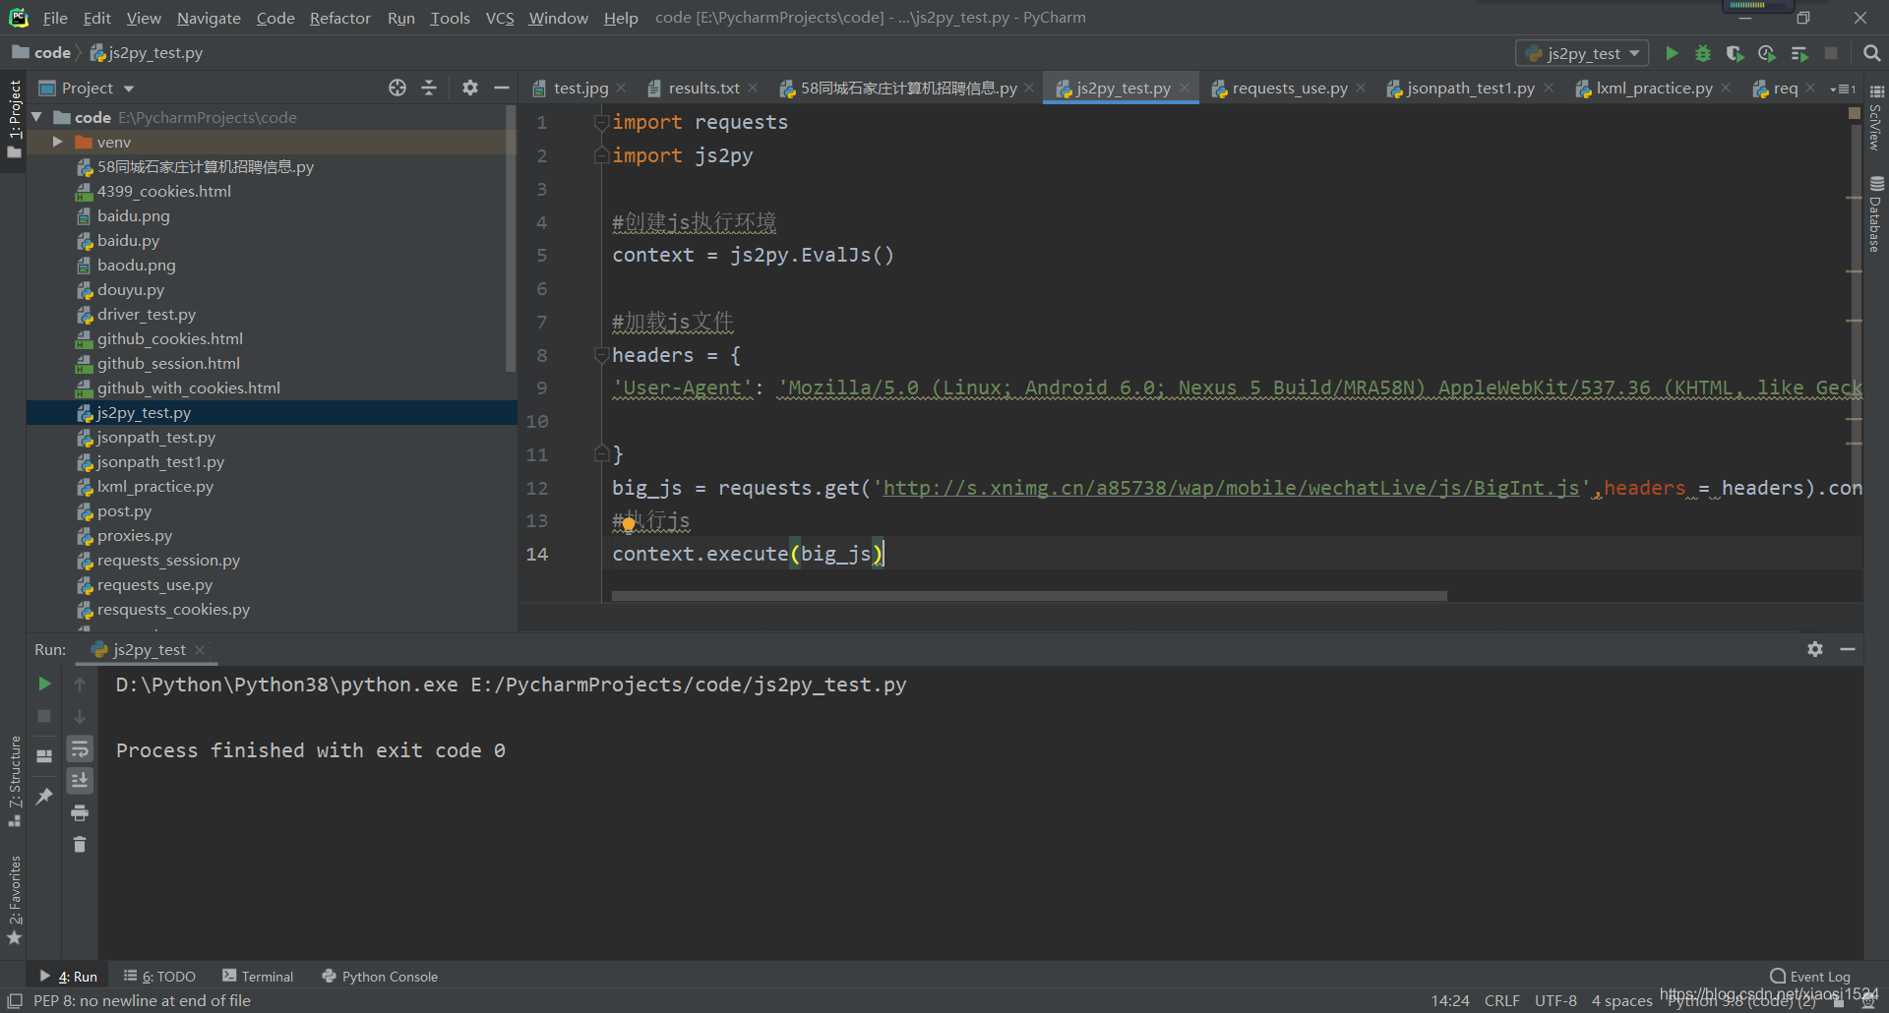
Task: Select douyu.py in the project tree
Action: [x=130, y=289]
